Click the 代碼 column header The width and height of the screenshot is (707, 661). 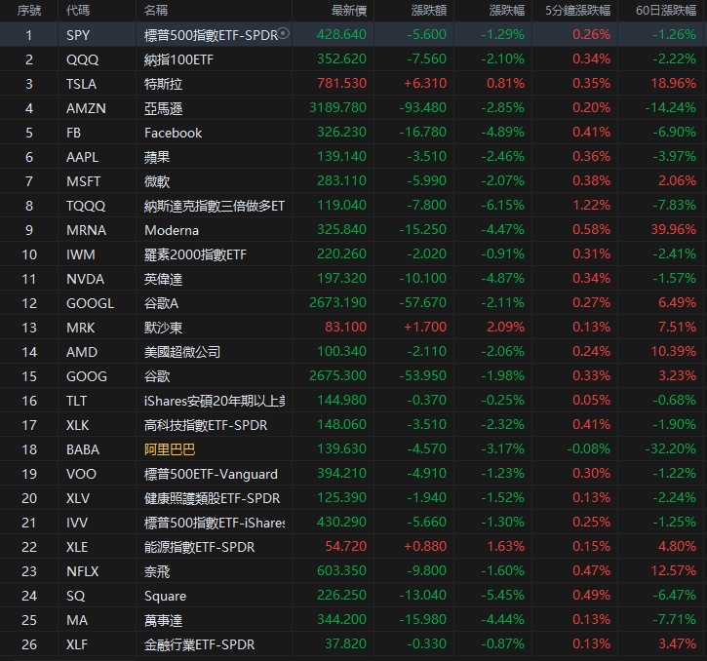(80, 10)
